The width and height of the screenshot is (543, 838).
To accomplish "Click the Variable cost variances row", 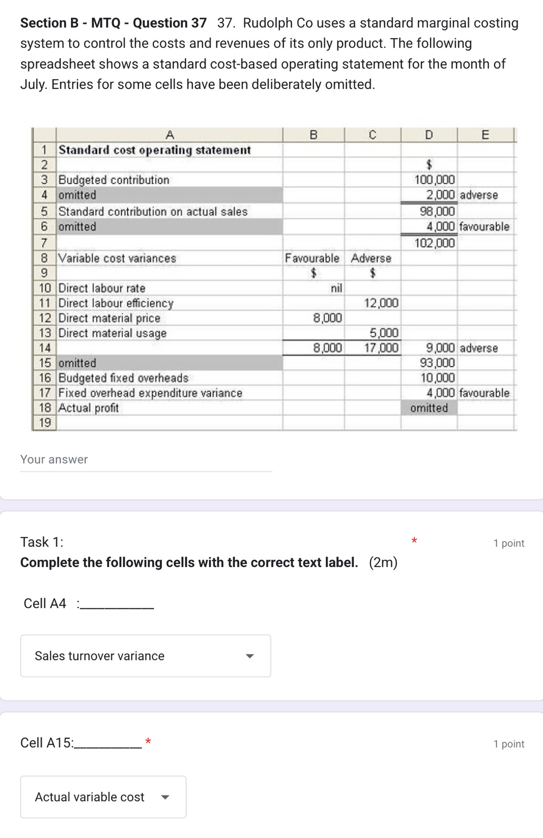I will click(116, 259).
